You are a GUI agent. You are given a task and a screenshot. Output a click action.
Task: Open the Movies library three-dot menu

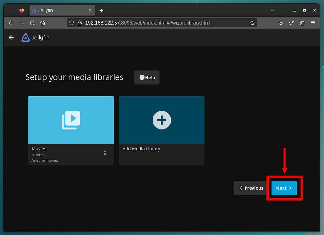[105, 153]
